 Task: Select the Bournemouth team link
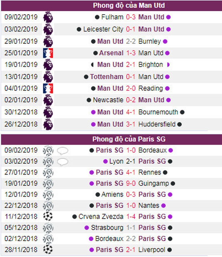click(158, 112)
